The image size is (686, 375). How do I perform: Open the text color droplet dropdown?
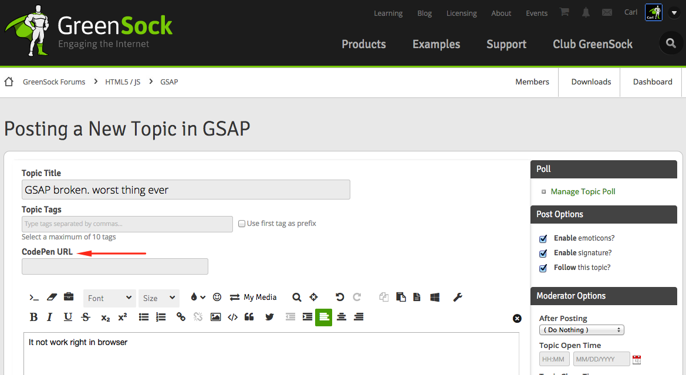(x=198, y=297)
